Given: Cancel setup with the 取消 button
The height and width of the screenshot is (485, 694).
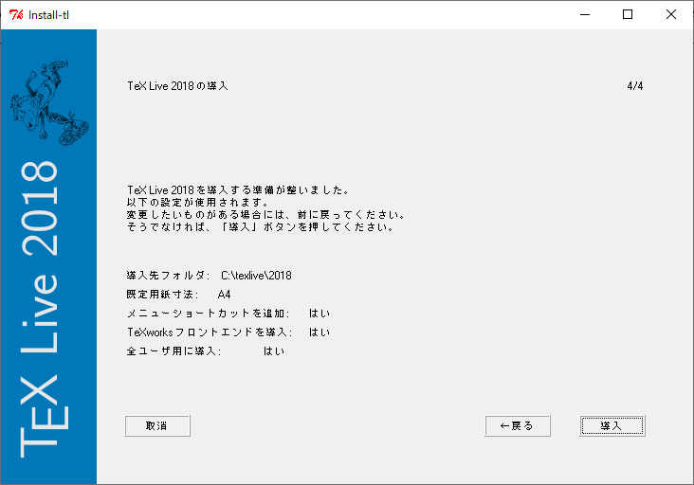Looking at the screenshot, I should [157, 425].
